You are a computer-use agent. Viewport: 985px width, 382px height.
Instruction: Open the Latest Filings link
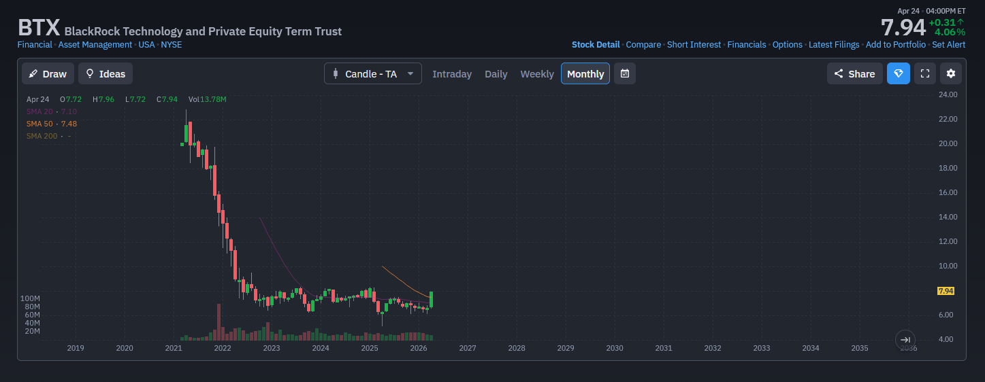click(x=834, y=45)
